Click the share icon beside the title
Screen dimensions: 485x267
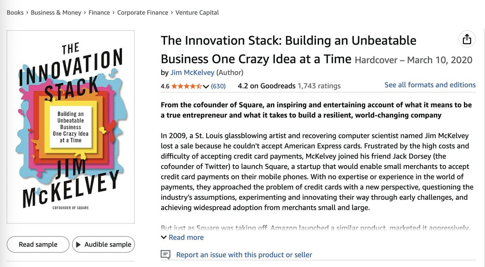(x=467, y=39)
